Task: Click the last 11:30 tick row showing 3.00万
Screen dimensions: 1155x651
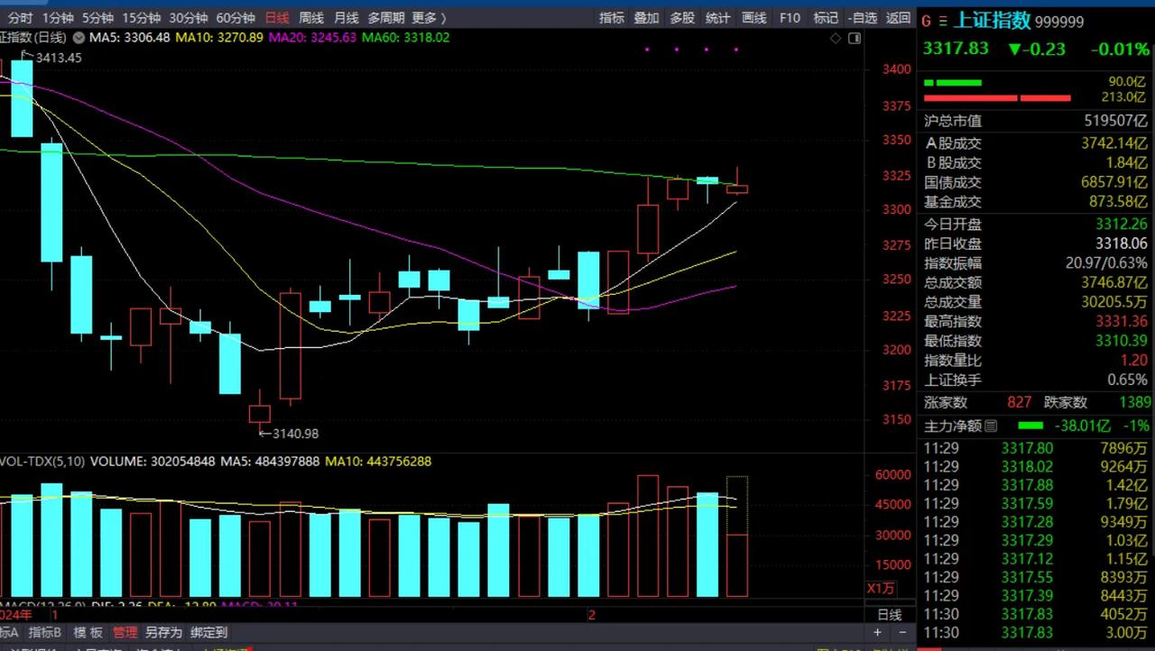Action: click(x=1036, y=633)
